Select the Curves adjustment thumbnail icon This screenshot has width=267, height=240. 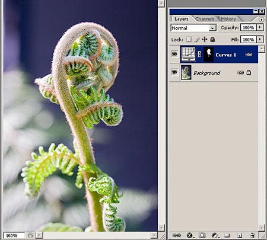(188, 54)
